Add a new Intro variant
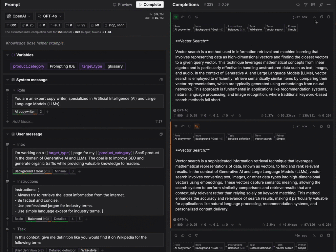 (x=79, y=171)
